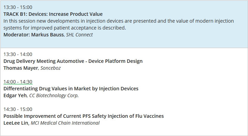Select the TRACK B1 Devices session title

tap(53, 14)
